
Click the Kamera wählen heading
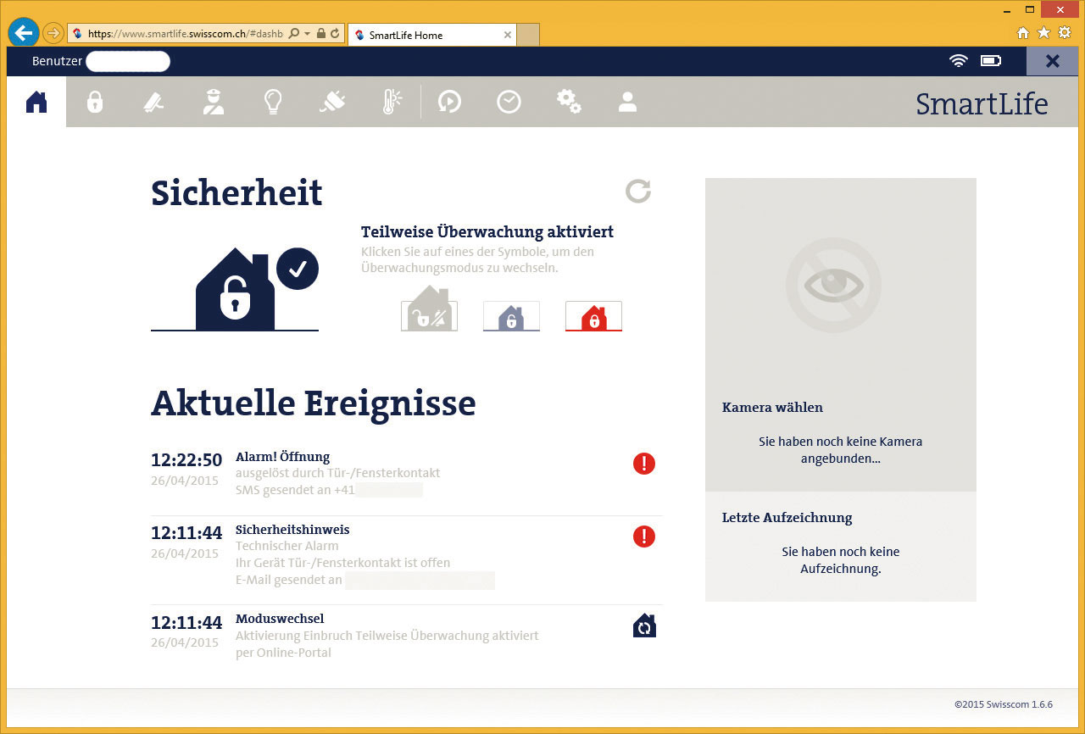pos(772,408)
